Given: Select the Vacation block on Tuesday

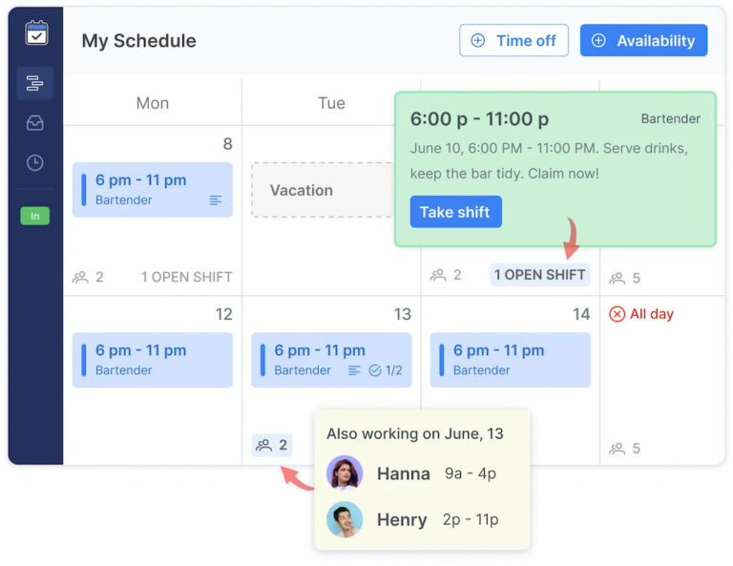Looking at the screenshot, I should [323, 190].
